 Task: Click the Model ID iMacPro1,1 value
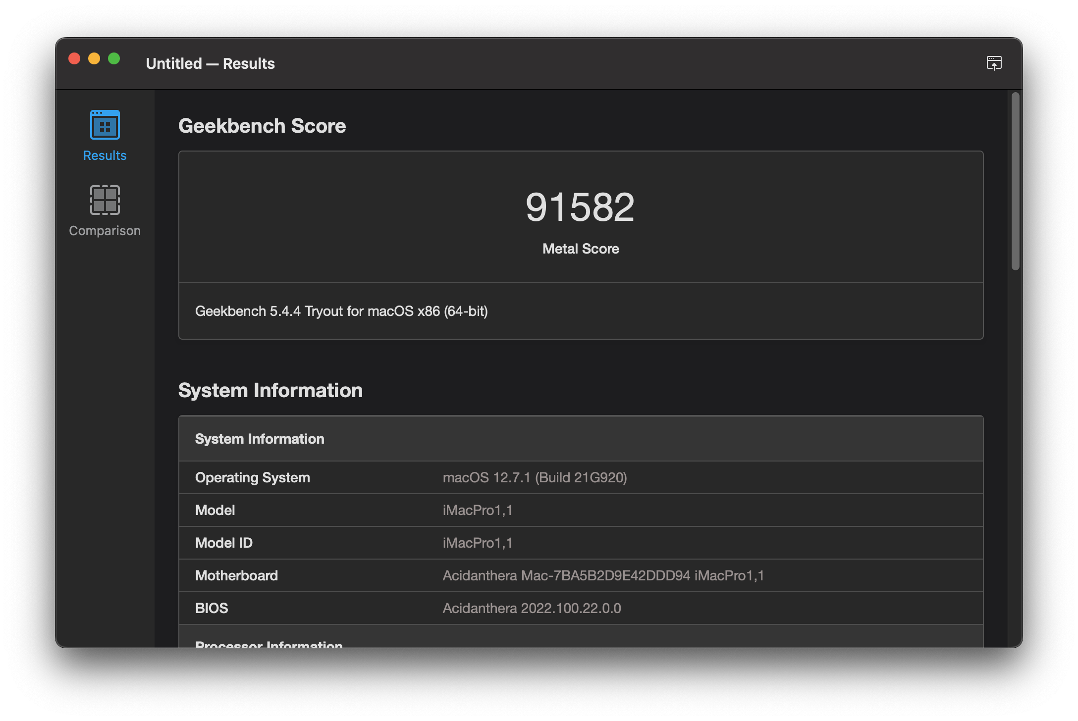point(478,543)
